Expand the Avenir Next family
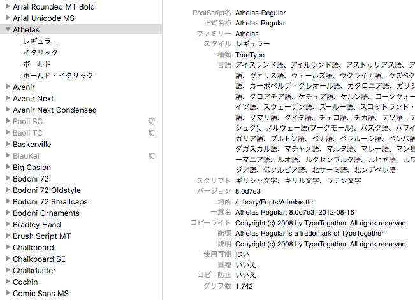The image size is (415, 300). coord(8,98)
